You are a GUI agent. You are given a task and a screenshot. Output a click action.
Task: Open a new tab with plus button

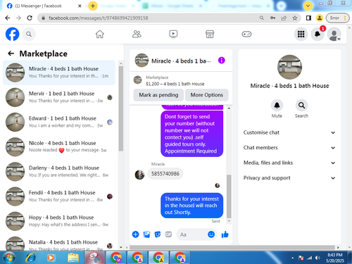[93, 6]
